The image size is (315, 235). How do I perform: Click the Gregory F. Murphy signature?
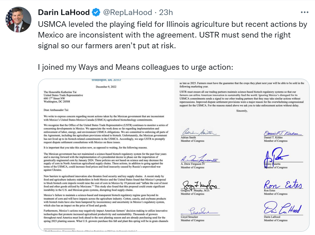199,185
